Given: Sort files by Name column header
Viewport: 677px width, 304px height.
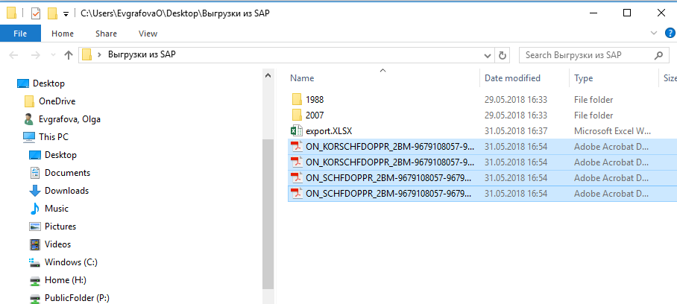Looking at the screenshot, I should point(302,78).
